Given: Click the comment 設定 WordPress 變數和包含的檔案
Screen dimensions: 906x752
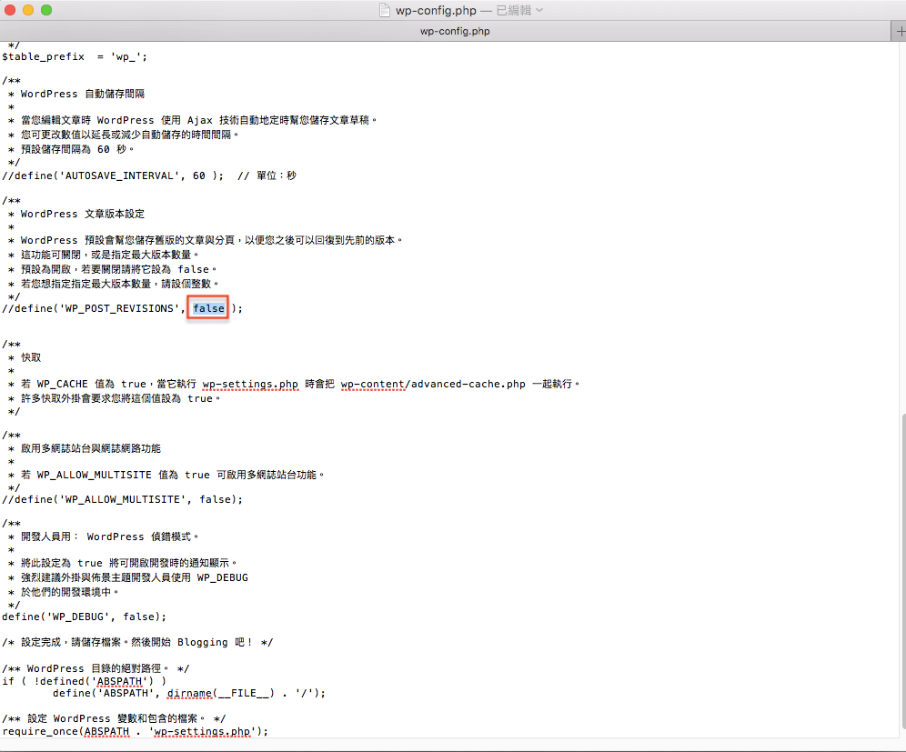Looking at the screenshot, I should coord(114,718).
